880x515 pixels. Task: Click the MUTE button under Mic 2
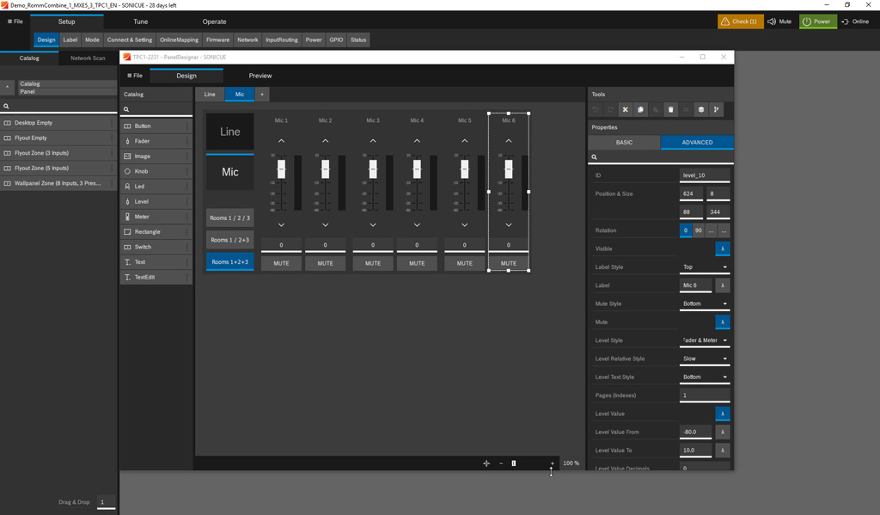(325, 263)
